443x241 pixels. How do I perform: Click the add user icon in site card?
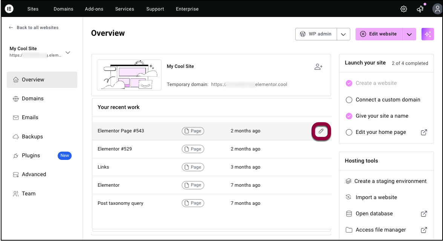318,67
